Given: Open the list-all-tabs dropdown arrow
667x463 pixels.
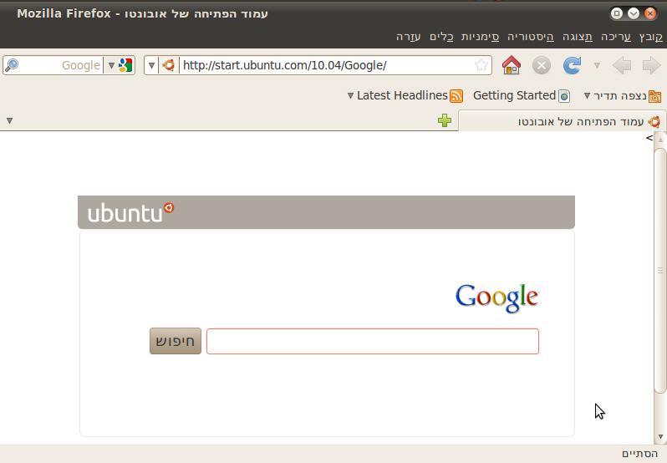Looking at the screenshot, I should (9, 121).
